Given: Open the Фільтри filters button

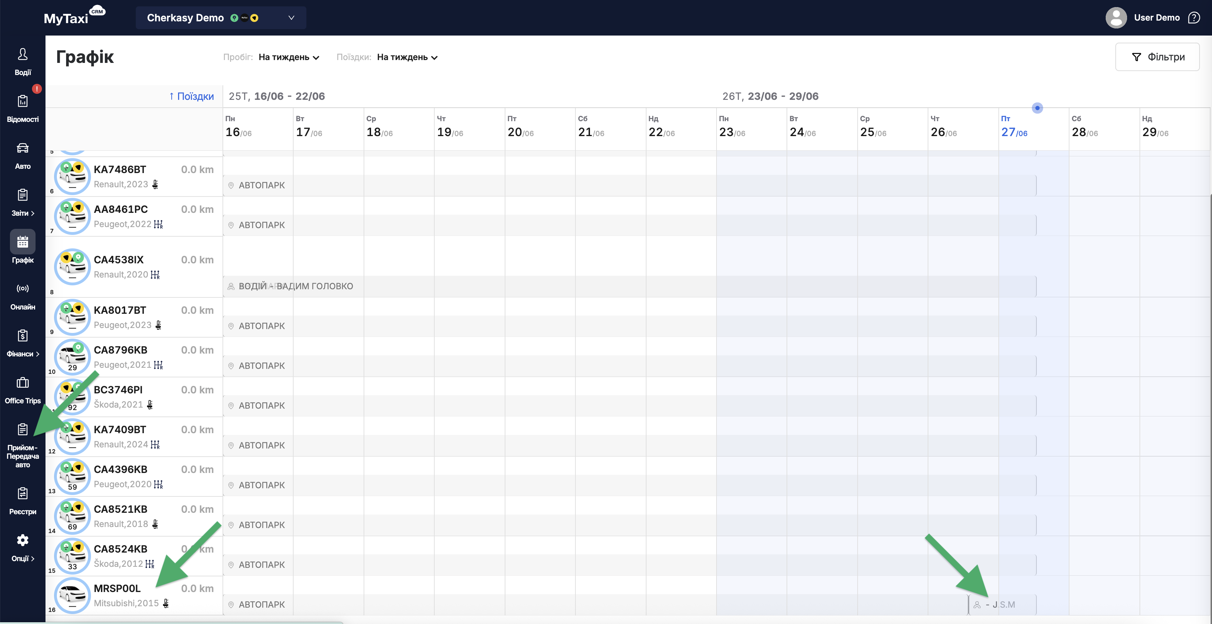Looking at the screenshot, I should pos(1157,57).
